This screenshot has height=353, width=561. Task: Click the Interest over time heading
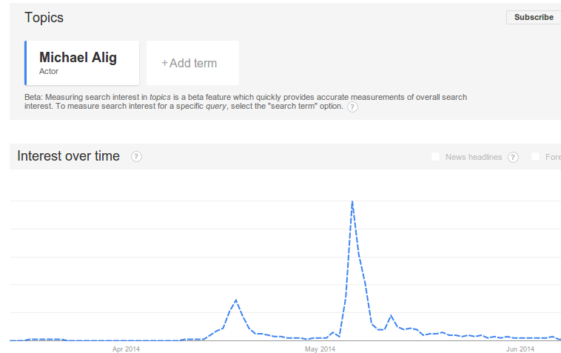coord(68,156)
